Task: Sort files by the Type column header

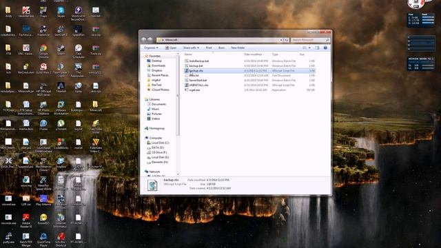Action: click(x=275, y=54)
